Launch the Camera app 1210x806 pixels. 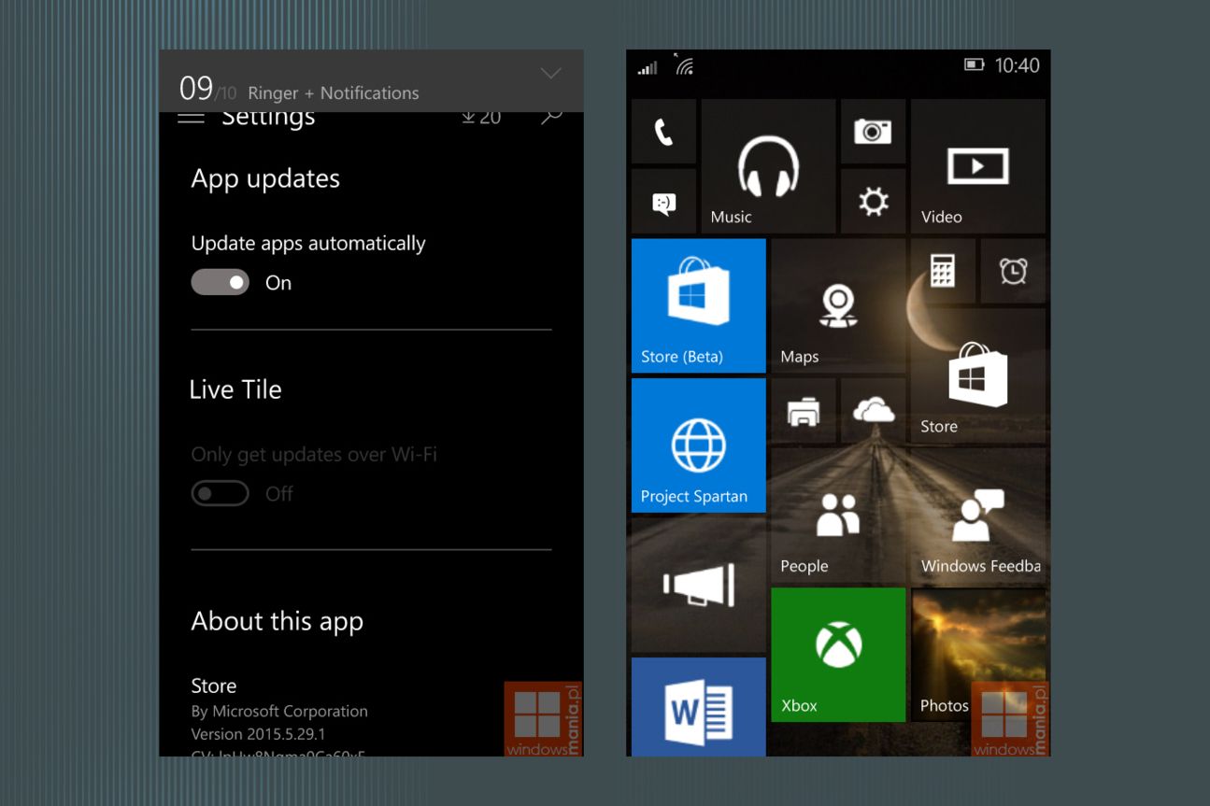873,132
